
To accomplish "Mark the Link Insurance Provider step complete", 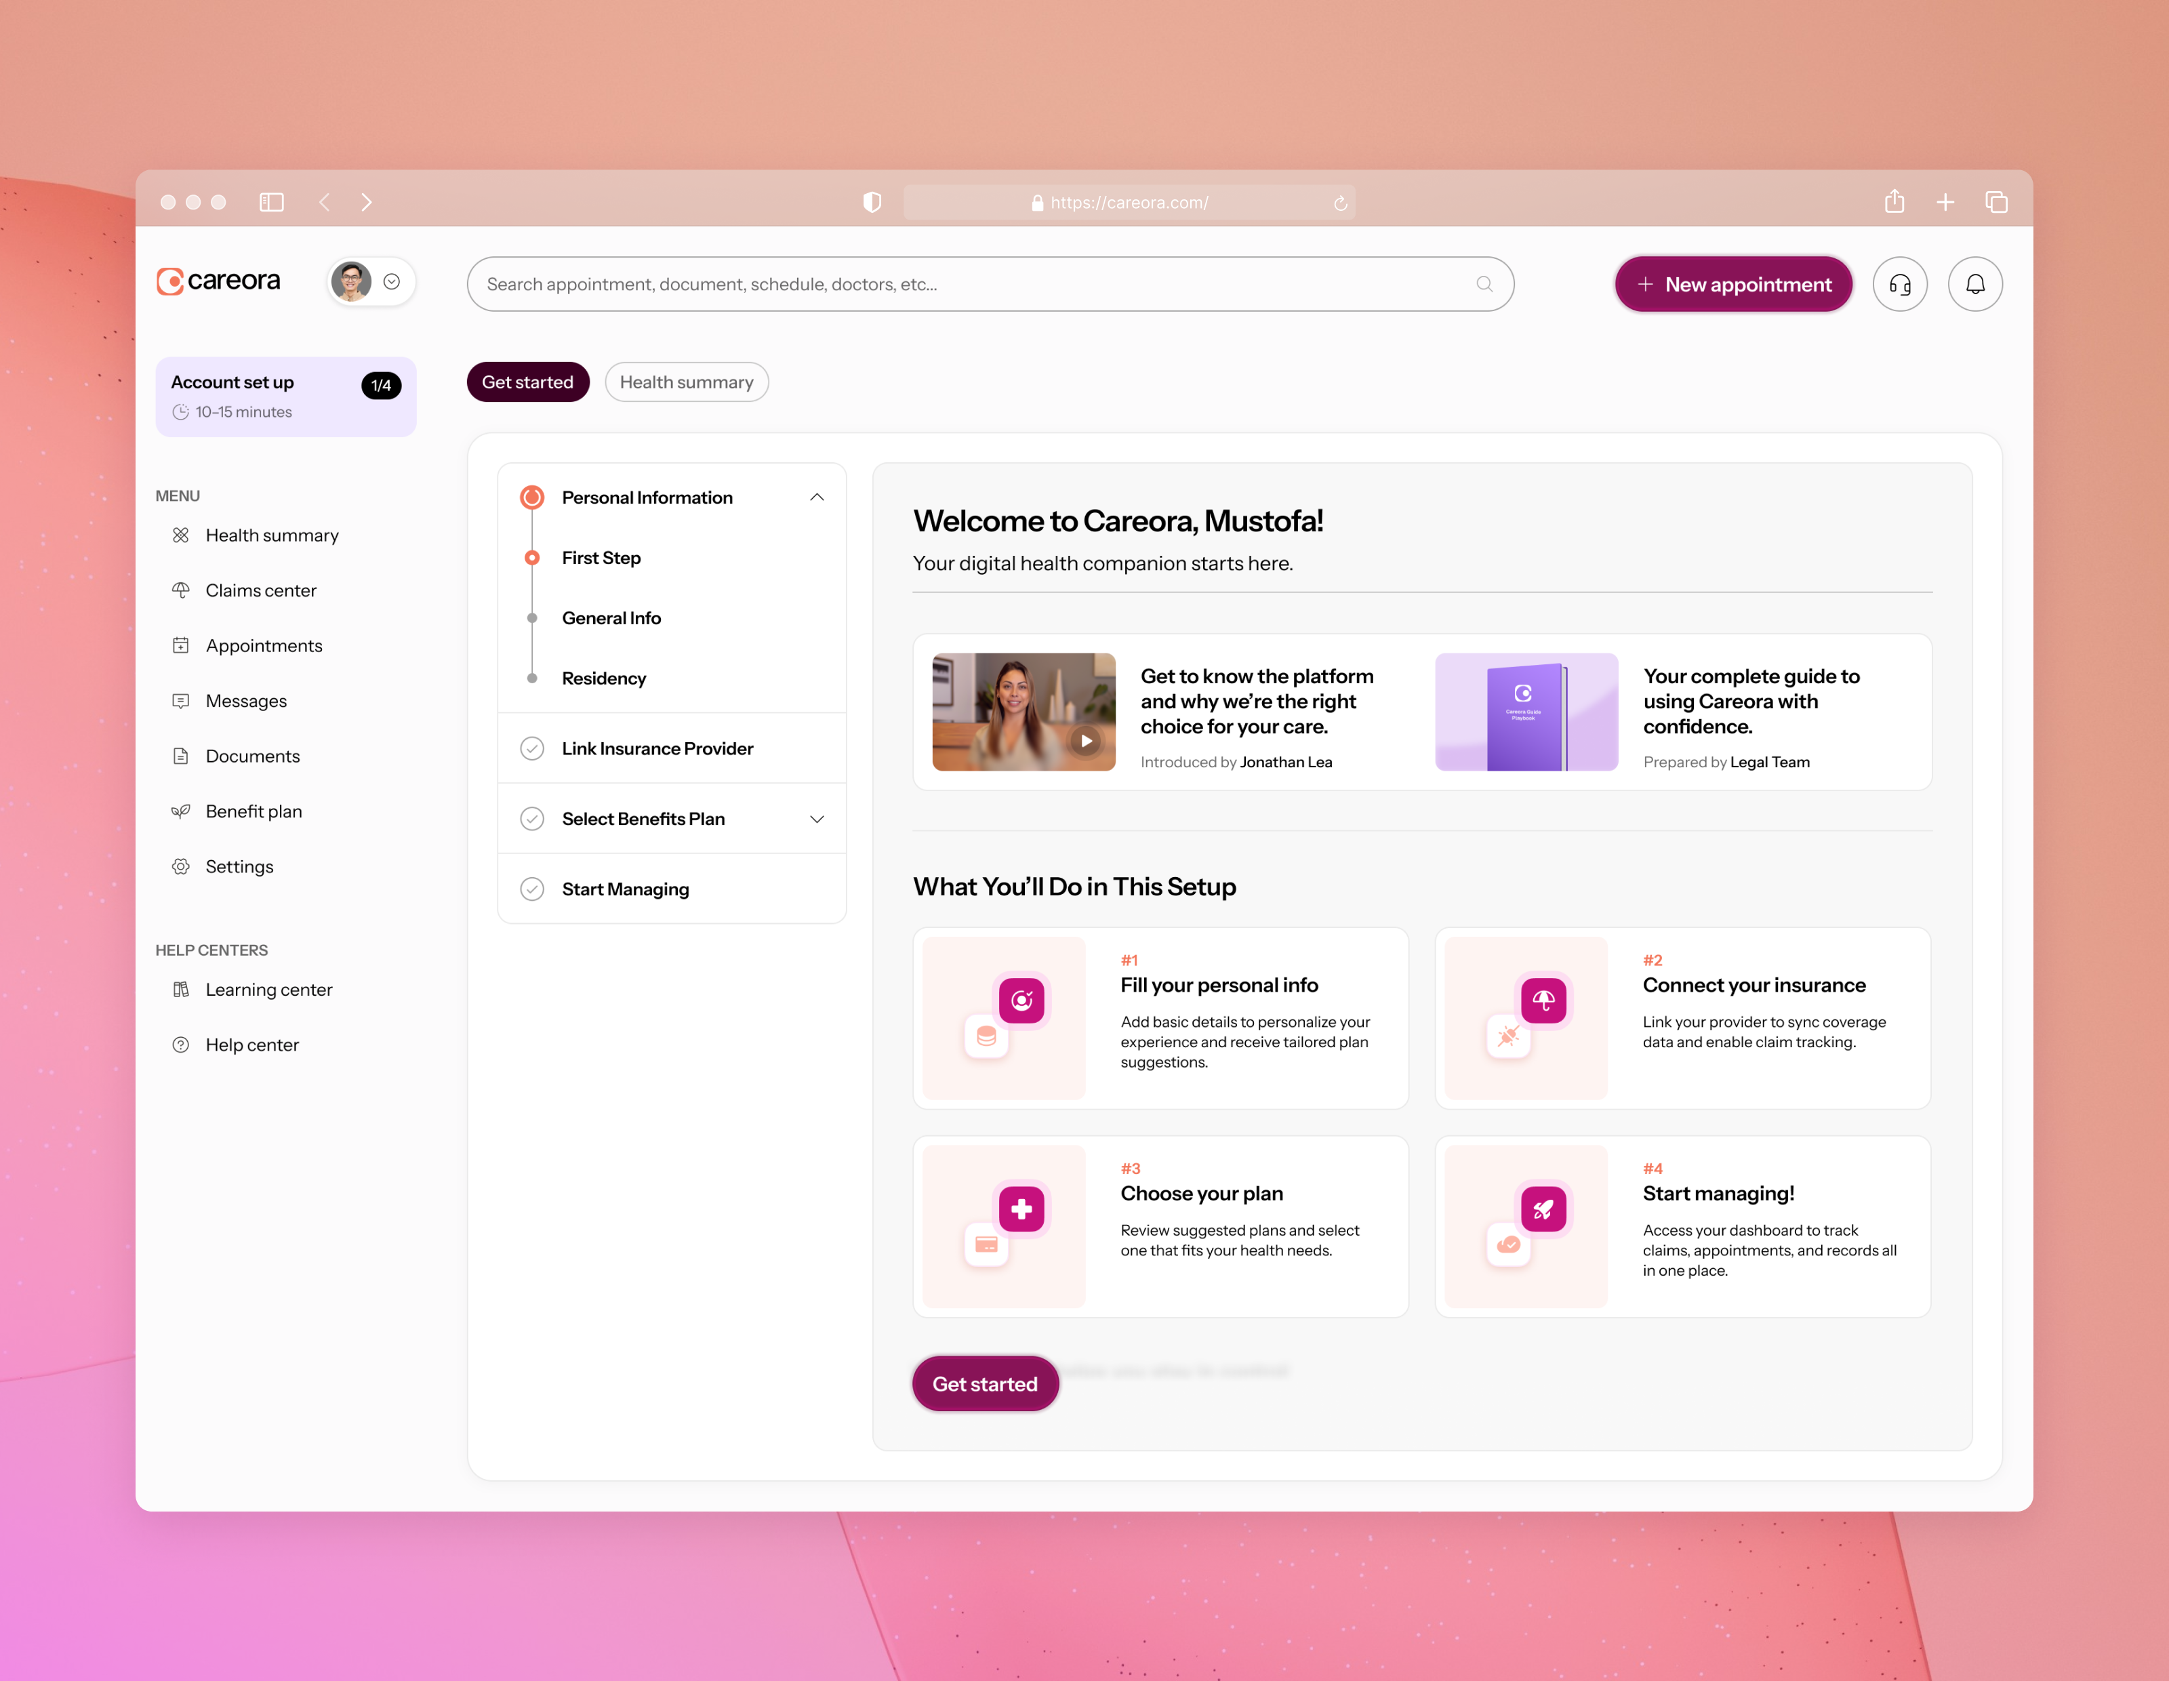I will coord(532,748).
